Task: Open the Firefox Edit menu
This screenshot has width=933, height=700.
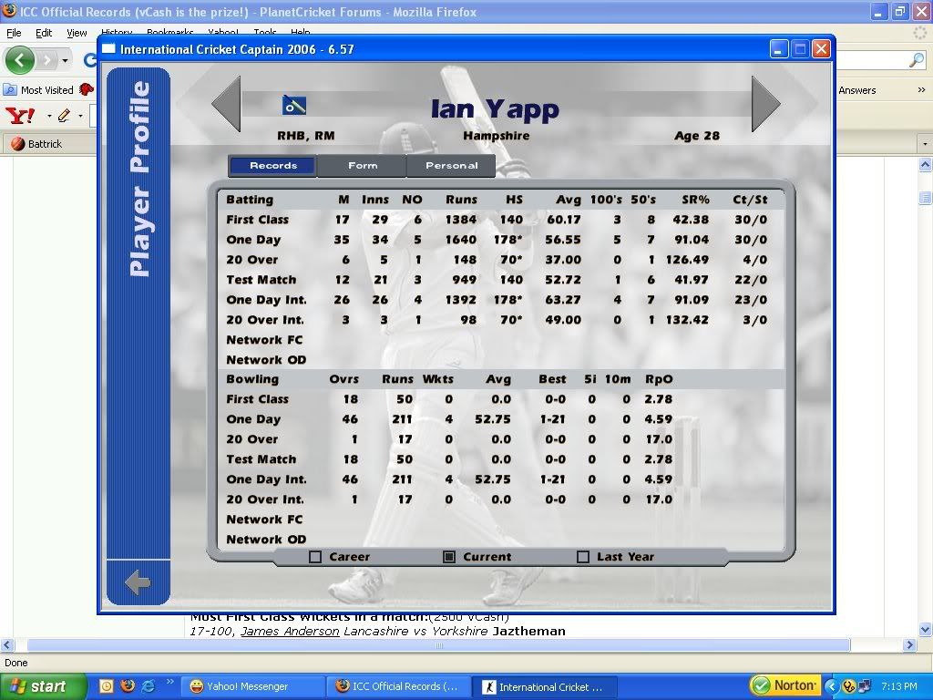Action: [44, 33]
